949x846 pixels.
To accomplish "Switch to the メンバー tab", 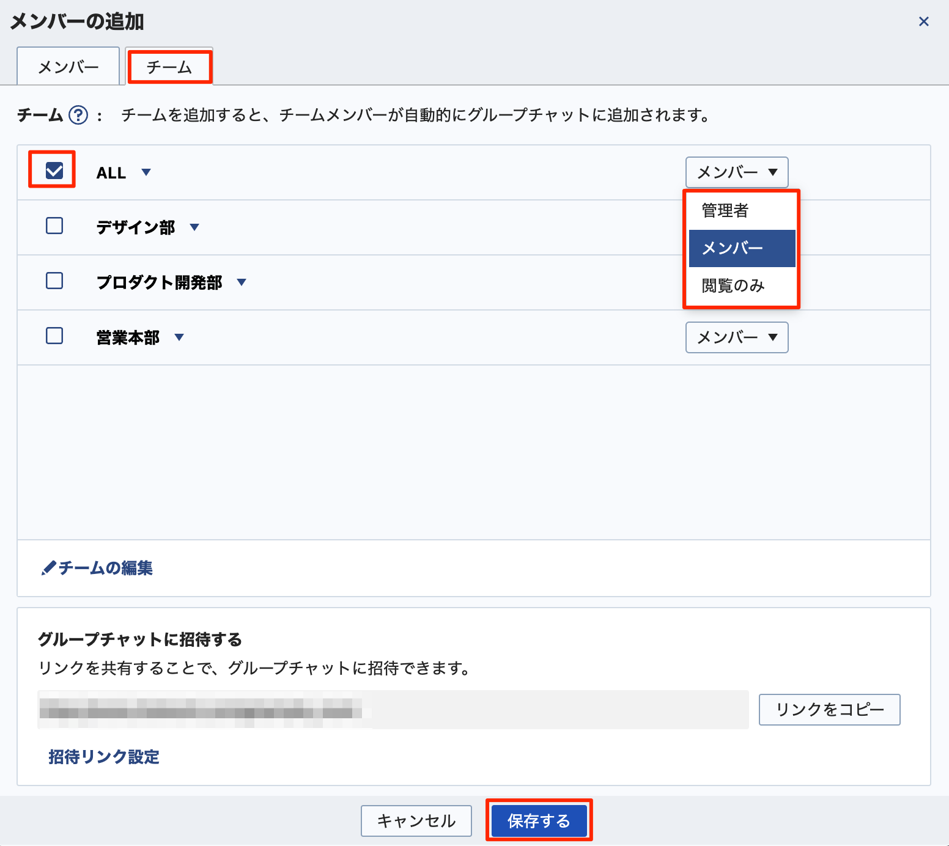I will point(68,67).
